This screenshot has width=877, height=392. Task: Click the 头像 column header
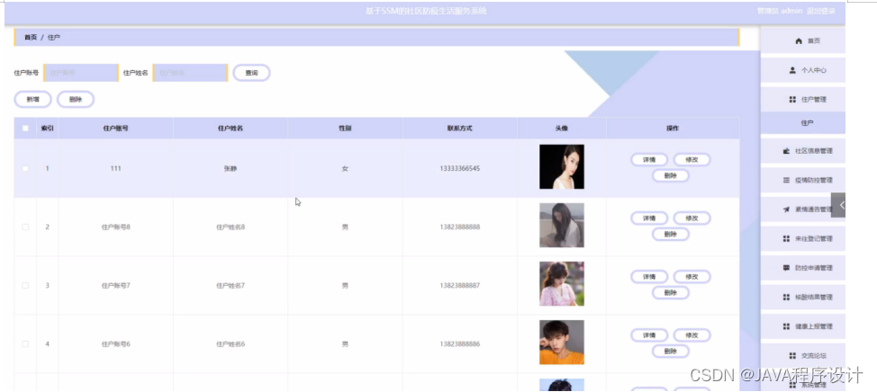point(562,128)
